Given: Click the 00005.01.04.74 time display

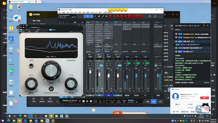Looking at the screenshot, I should click(69, 100).
